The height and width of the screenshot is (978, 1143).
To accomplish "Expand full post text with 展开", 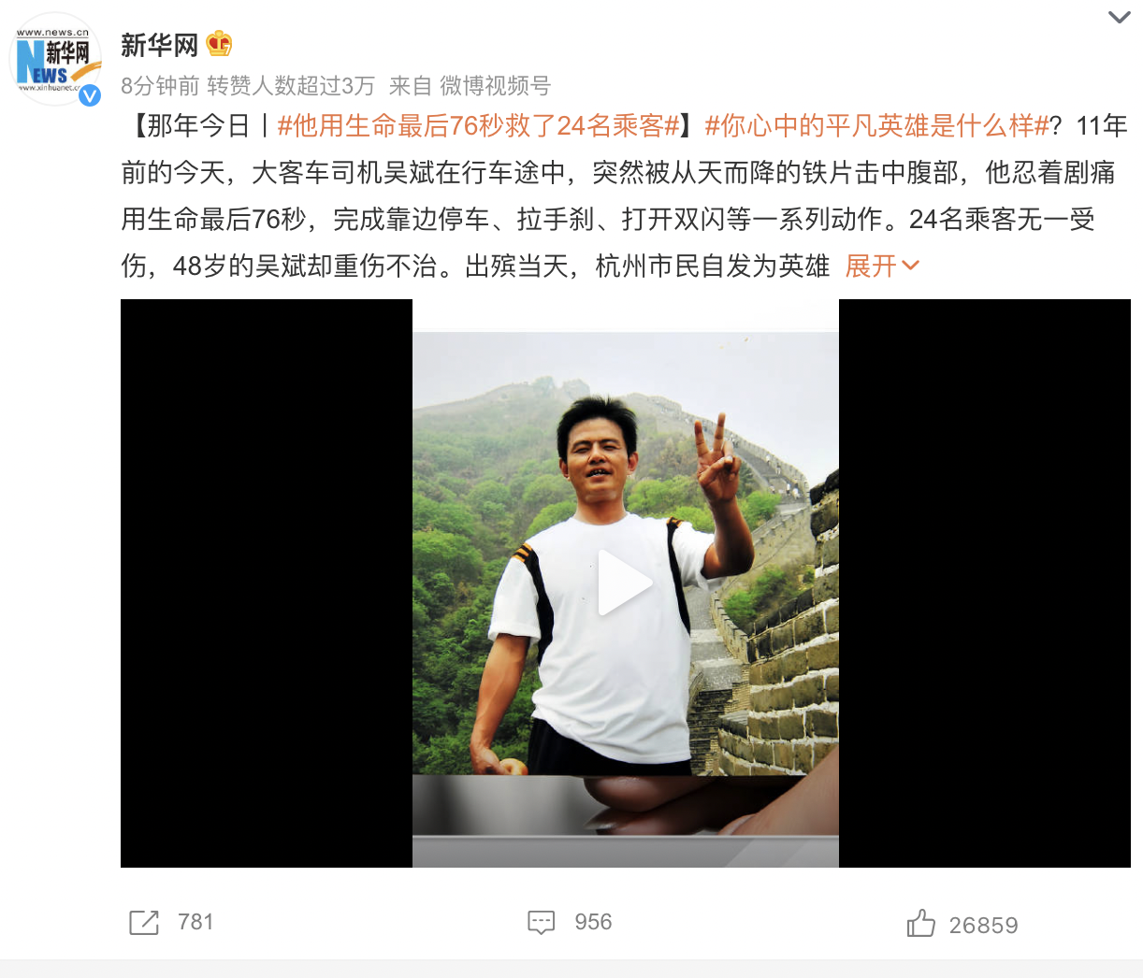I will (x=871, y=266).
